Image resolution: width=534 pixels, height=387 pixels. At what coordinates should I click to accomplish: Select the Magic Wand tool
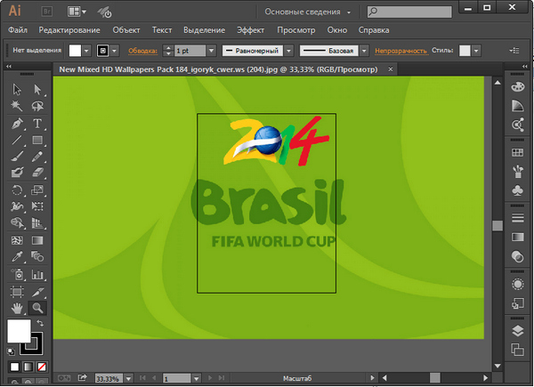[17, 107]
